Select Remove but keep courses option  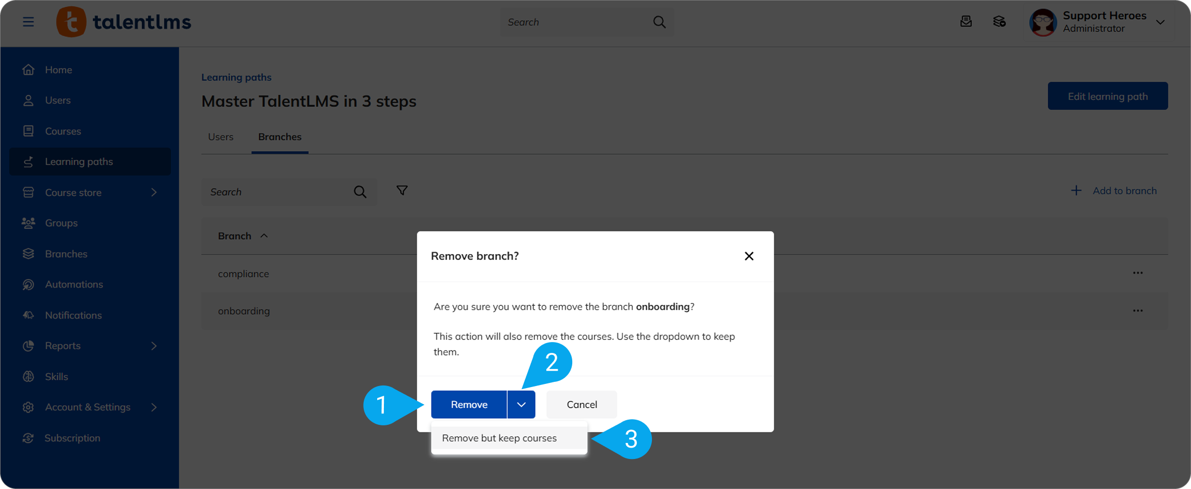click(499, 438)
